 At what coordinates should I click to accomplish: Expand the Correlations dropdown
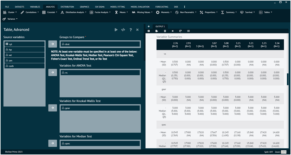[x=30, y=12]
